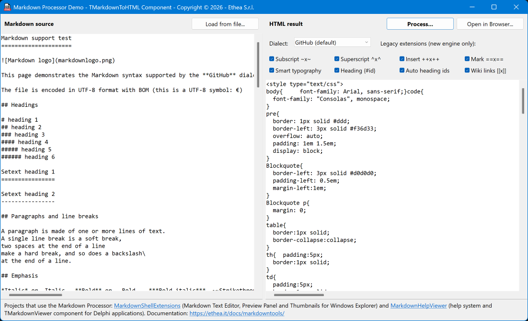The width and height of the screenshot is (528, 321).
Task: Click 'The file is encoded in UTF-8' line
Action: (x=122, y=90)
